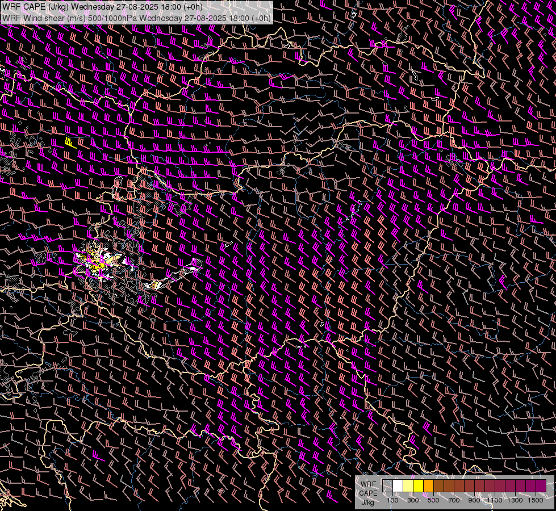Click the single yellow wind barb on the map
The height and width of the screenshot is (511, 556).
point(70,143)
